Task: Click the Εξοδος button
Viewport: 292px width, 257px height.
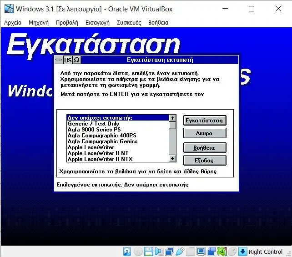Action: point(205,161)
